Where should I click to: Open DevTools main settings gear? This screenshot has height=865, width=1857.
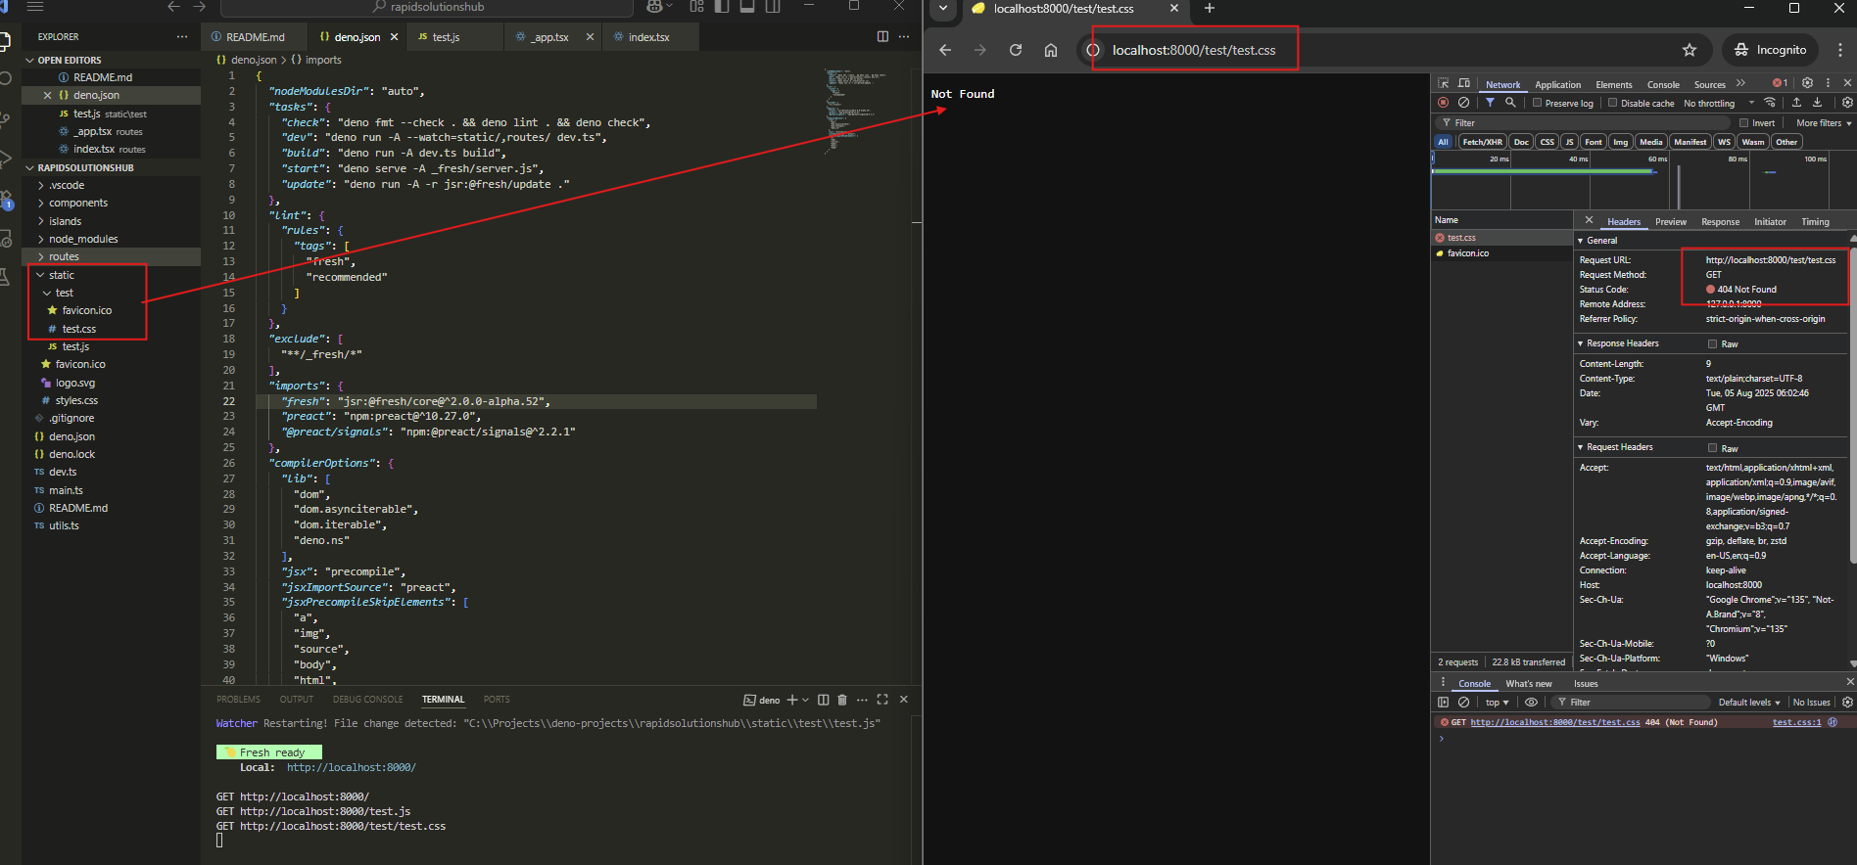(x=1807, y=83)
